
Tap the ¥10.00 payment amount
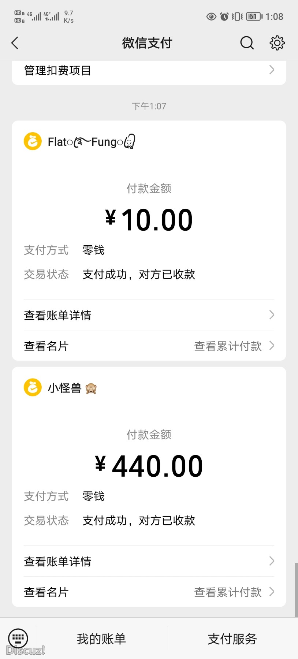pyautogui.click(x=149, y=220)
